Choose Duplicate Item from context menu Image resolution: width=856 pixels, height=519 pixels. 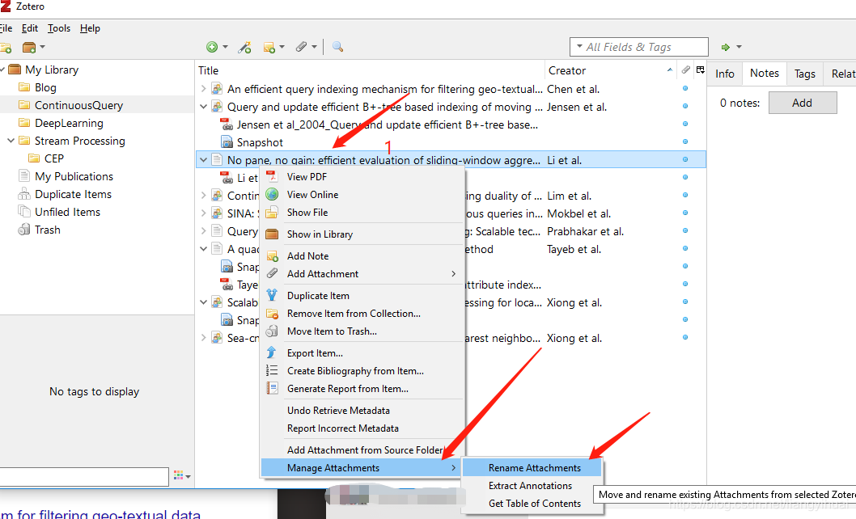(x=362, y=296)
